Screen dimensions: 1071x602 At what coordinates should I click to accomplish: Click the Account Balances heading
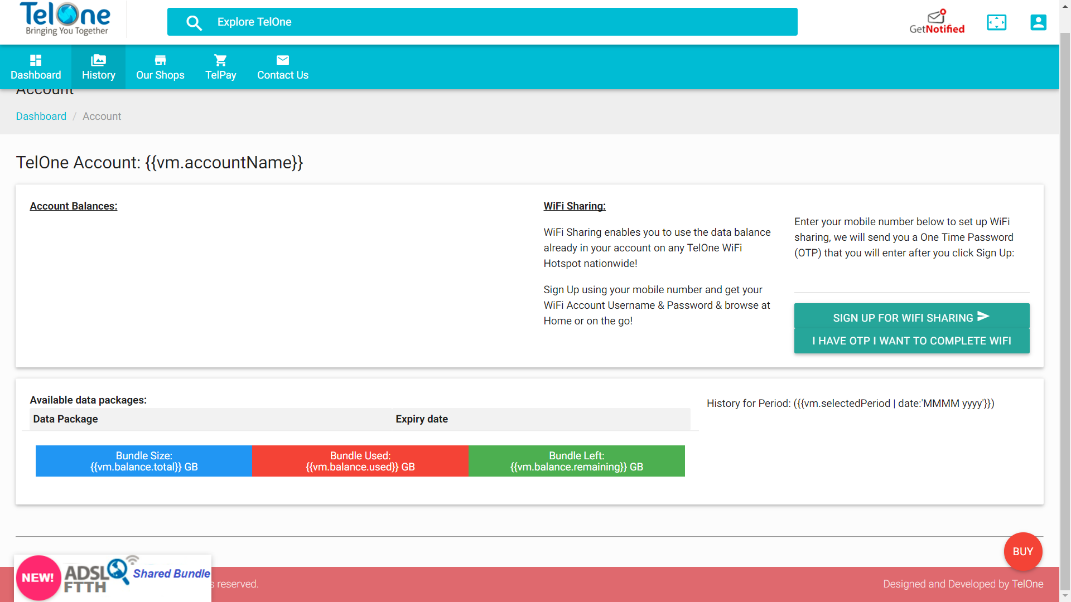[x=74, y=206]
